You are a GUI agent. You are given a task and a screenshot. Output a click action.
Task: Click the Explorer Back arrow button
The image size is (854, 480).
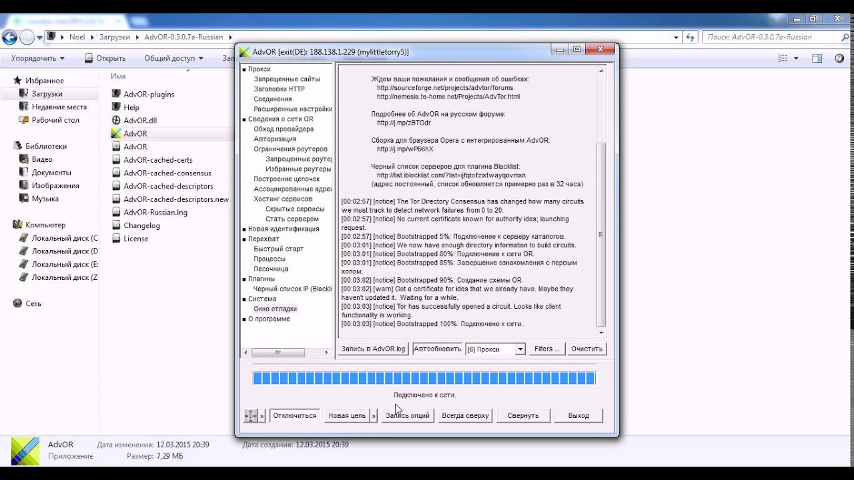coord(10,37)
